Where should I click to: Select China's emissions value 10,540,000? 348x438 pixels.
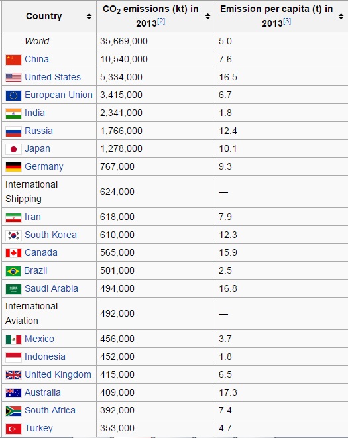(x=124, y=59)
